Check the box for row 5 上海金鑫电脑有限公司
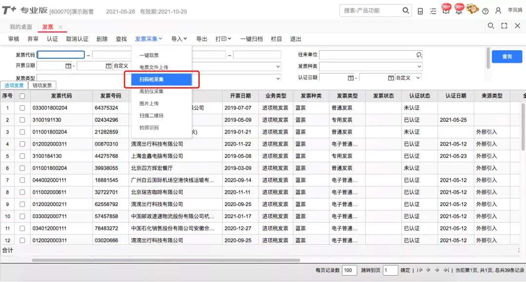 pyautogui.click(x=22, y=156)
